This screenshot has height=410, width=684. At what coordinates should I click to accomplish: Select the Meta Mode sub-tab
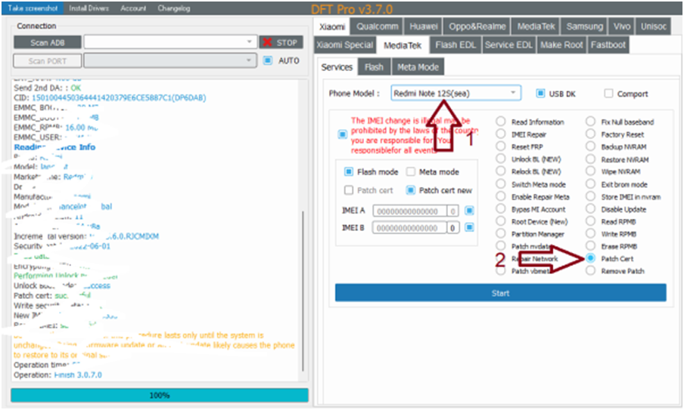418,67
